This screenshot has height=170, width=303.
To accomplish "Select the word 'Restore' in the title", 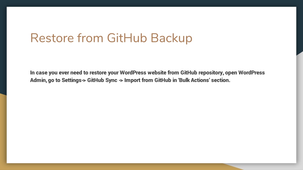I will 52,38.
